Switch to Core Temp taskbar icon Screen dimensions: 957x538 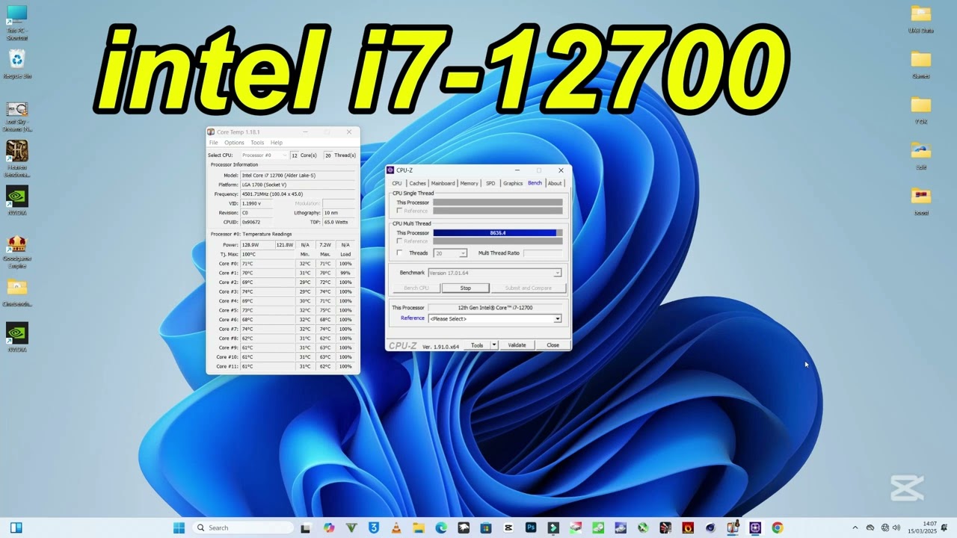click(733, 528)
